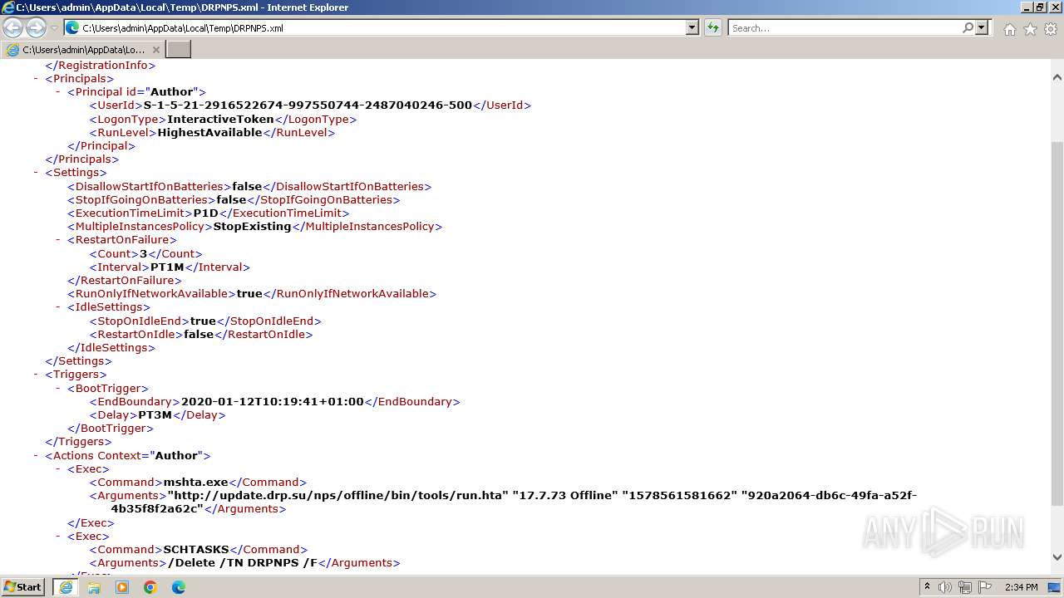Select the DRPNPS.xml tab
The image size is (1064, 598).
click(x=83, y=50)
